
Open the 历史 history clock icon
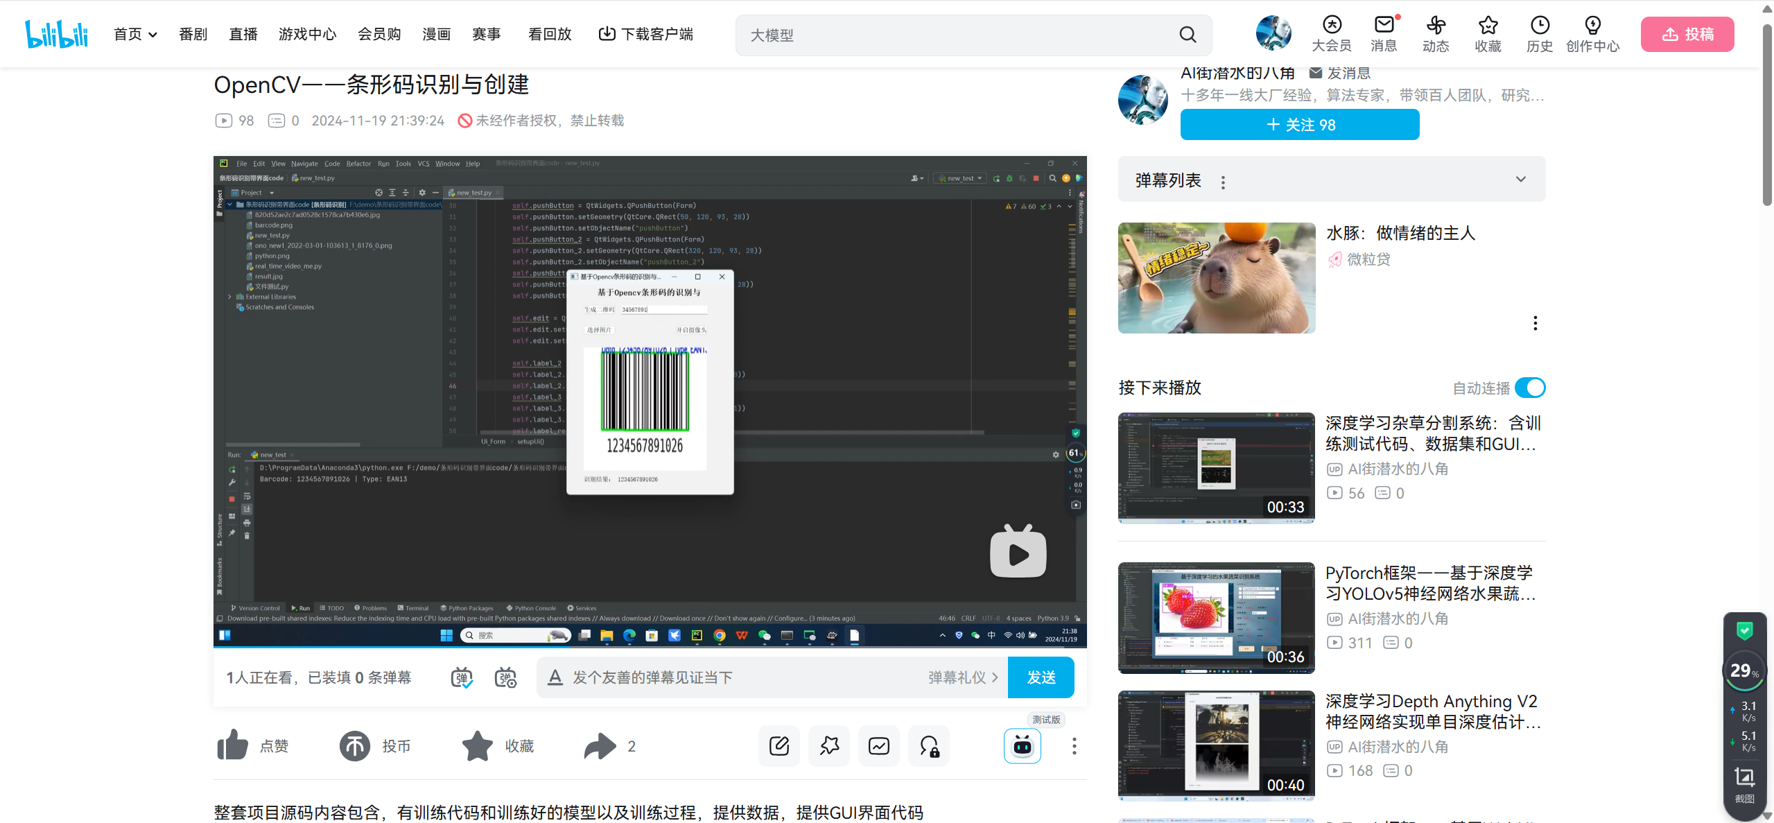coord(1540,26)
